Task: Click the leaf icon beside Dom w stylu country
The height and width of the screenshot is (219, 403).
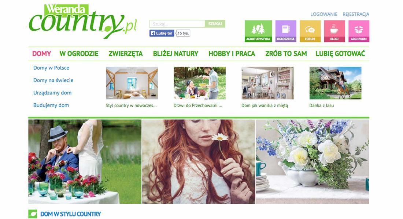Action: pyautogui.click(x=33, y=214)
